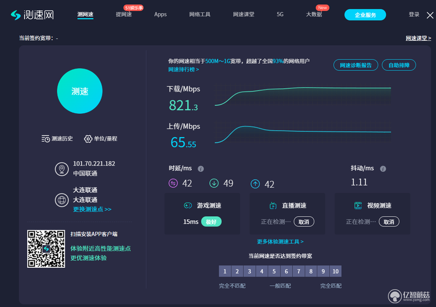436x307 pixels.
Task: Click the upload speed value 65.55
Action: pos(184,142)
